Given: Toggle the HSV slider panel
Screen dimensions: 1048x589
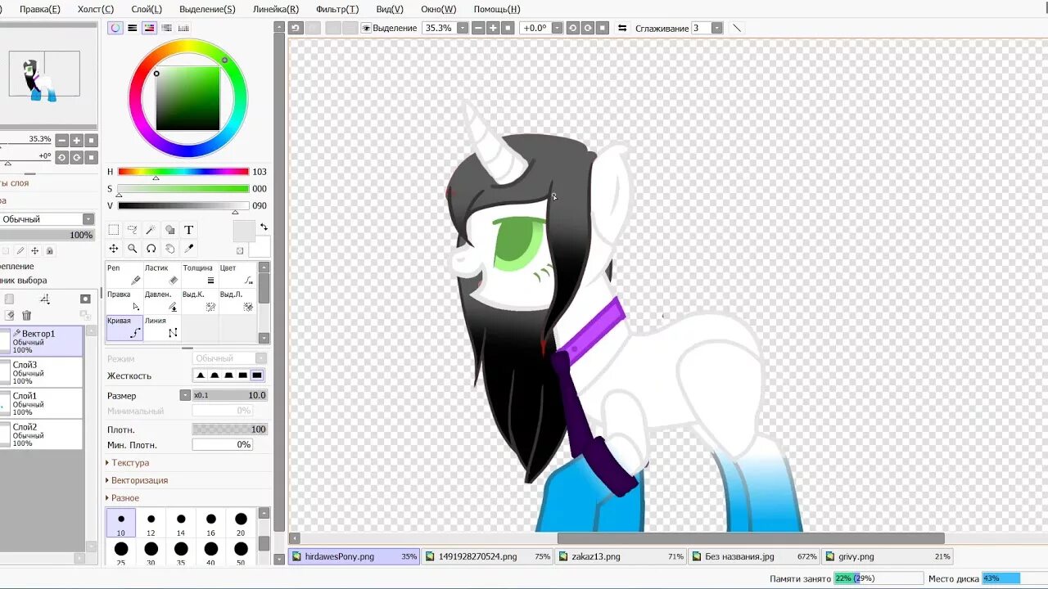Looking at the screenshot, I should pyautogui.click(x=149, y=28).
